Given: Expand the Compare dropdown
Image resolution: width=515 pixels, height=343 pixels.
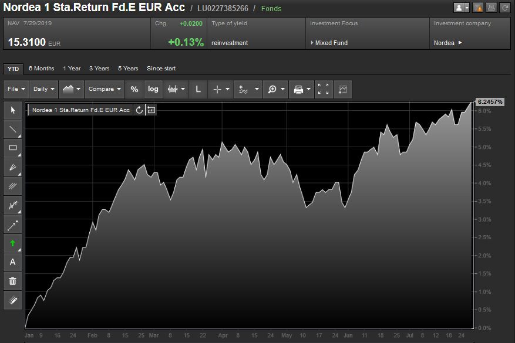Looking at the screenshot, I should 105,89.
